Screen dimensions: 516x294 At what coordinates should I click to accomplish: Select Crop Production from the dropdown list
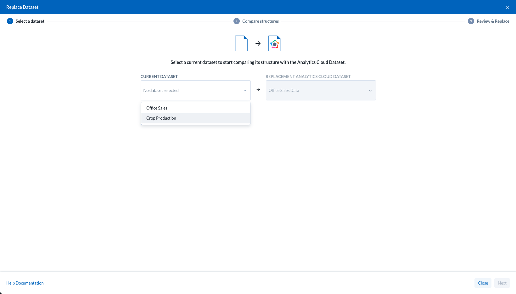point(161,118)
